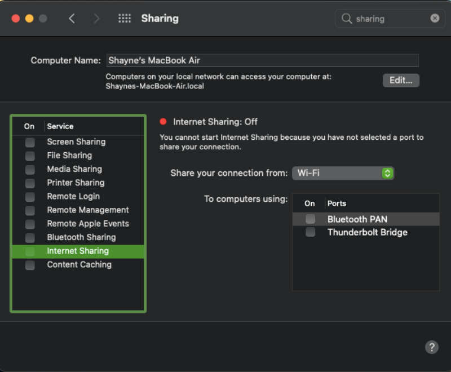
Task: Enable File Sharing checkbox
Action: coord(29,156)
